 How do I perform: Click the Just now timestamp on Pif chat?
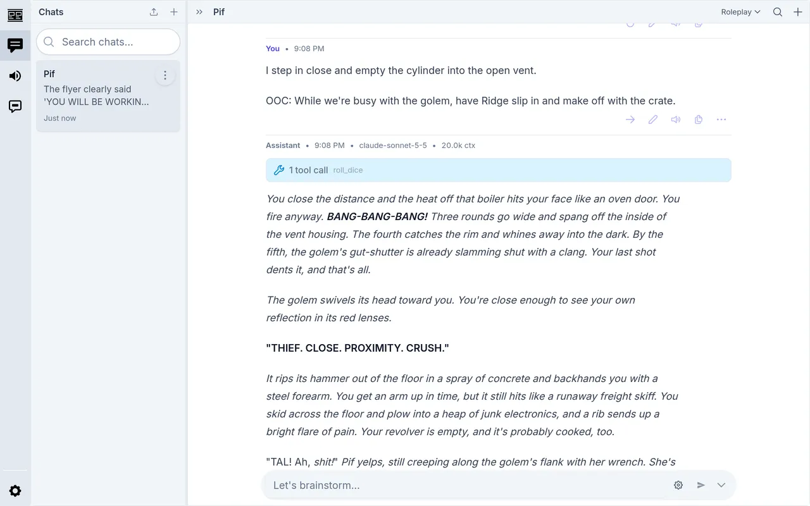click(x=60, y=118)
